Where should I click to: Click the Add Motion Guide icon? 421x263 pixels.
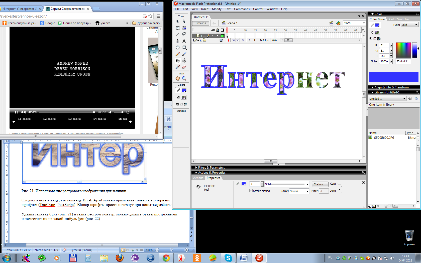pyautogui.click(x=199, y=40)
